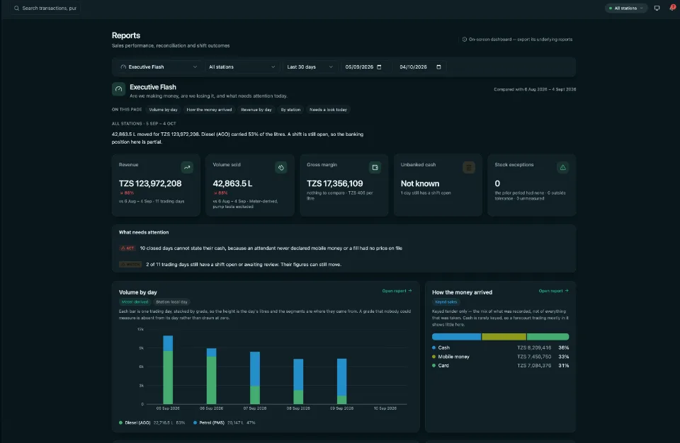
Task: Click the Volume sold card icon
Action: click(281, 167)
